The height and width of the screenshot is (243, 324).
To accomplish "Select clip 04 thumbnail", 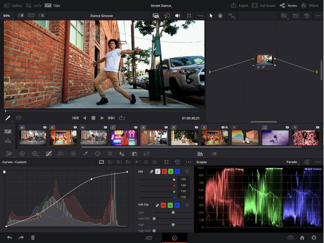I will tap(33, 137).
